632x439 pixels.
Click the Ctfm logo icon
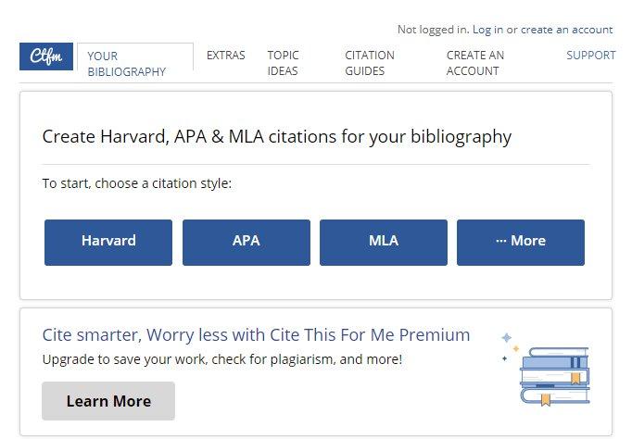(x=46, y=56)
